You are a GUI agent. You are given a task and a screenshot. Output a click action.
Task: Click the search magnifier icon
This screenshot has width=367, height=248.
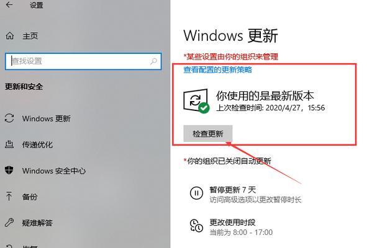coord(153,61)
